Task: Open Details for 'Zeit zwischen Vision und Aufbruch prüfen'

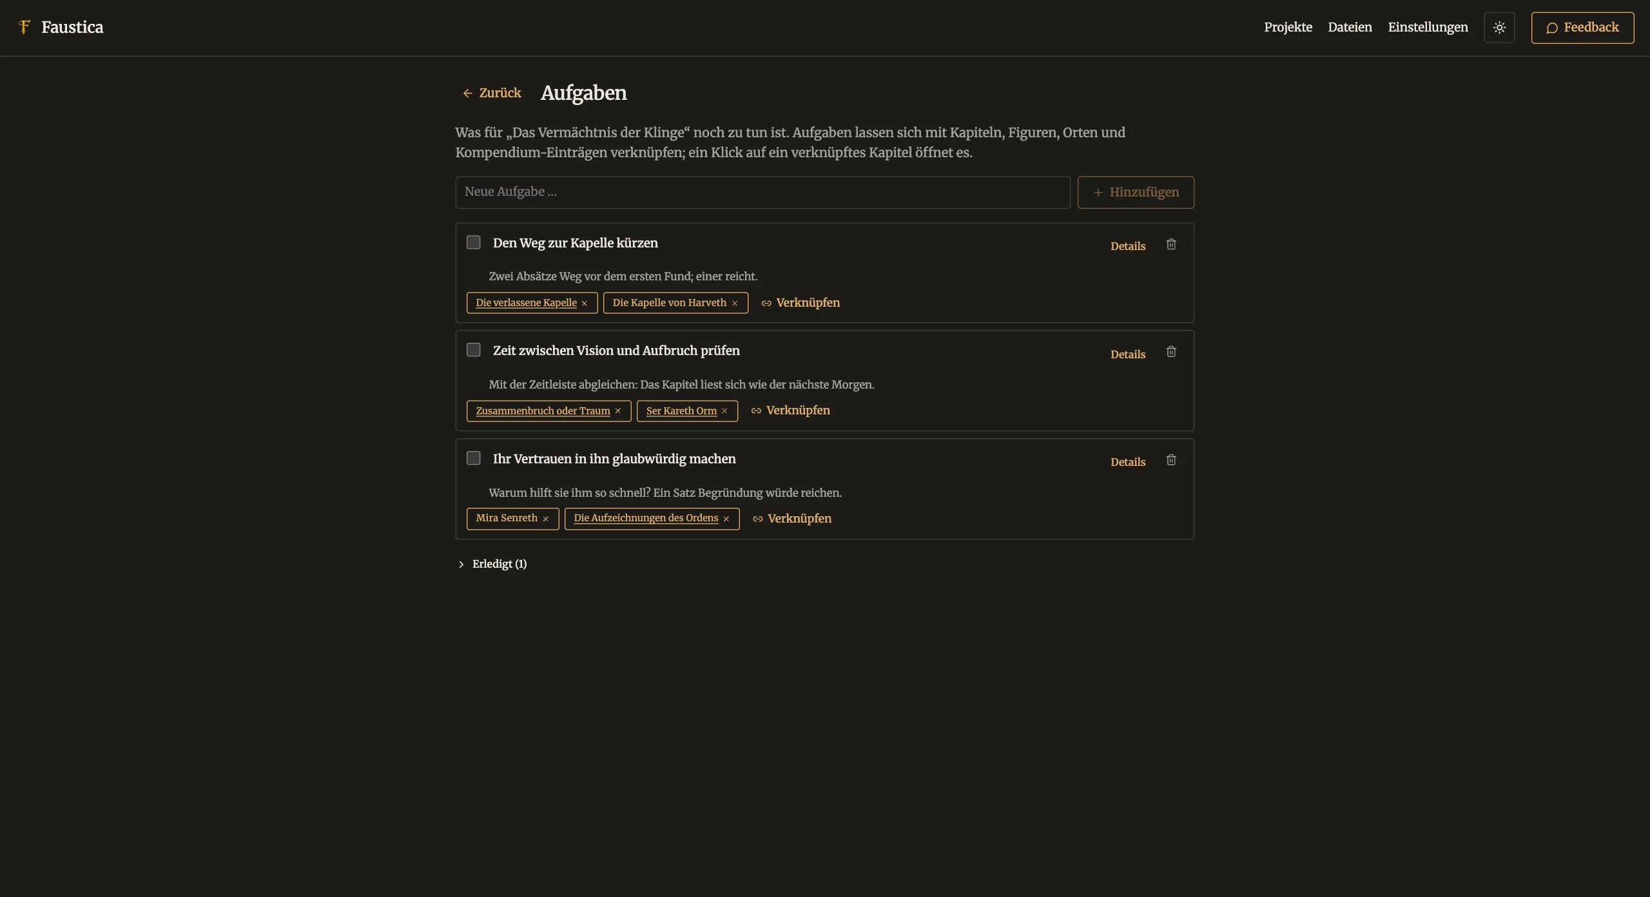Action: (1128, 354)
